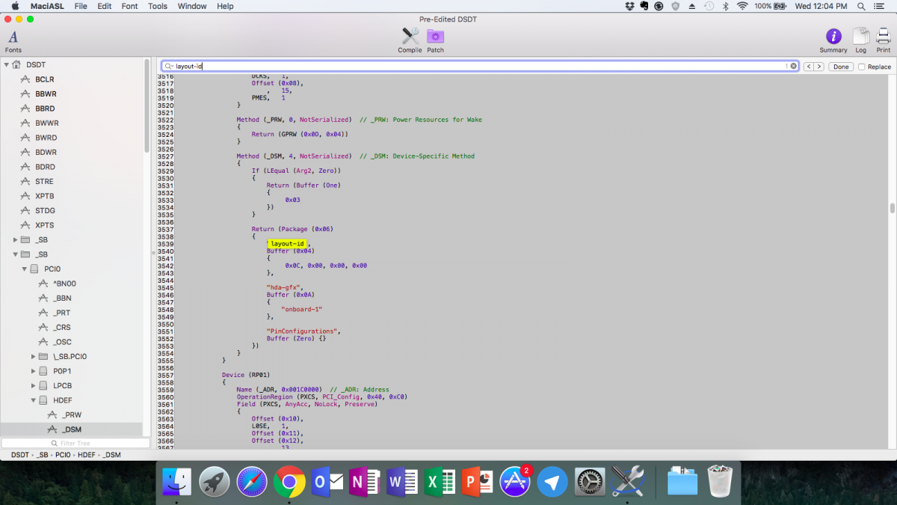This screenshot has height=505, width=897.
Task: Open the Log viewer
Action: [x=861, y=37]
